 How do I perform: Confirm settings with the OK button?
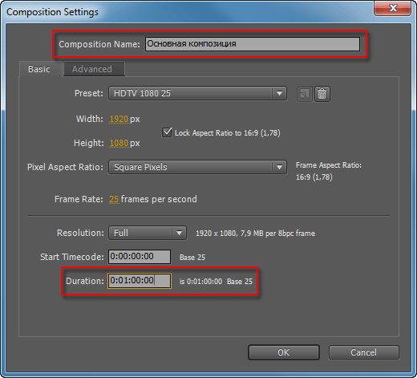coord(284,352)
